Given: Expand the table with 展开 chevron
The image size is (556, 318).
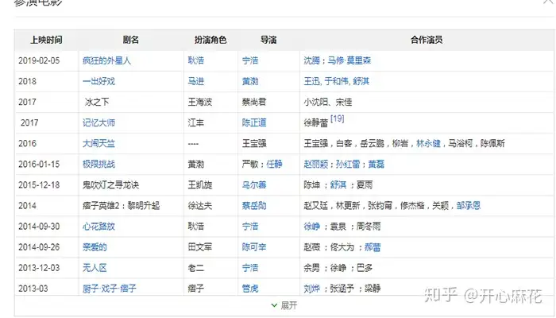Looking at the screenshot, I should pyautogui.click(x=284, y=305).
